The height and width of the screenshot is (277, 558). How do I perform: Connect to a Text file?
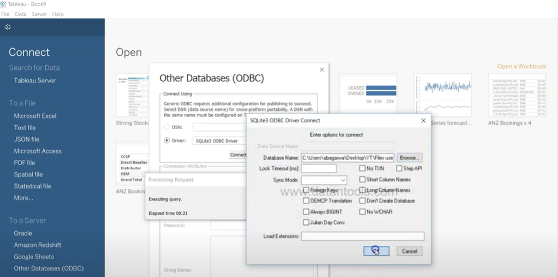click(x=25, y=127)
